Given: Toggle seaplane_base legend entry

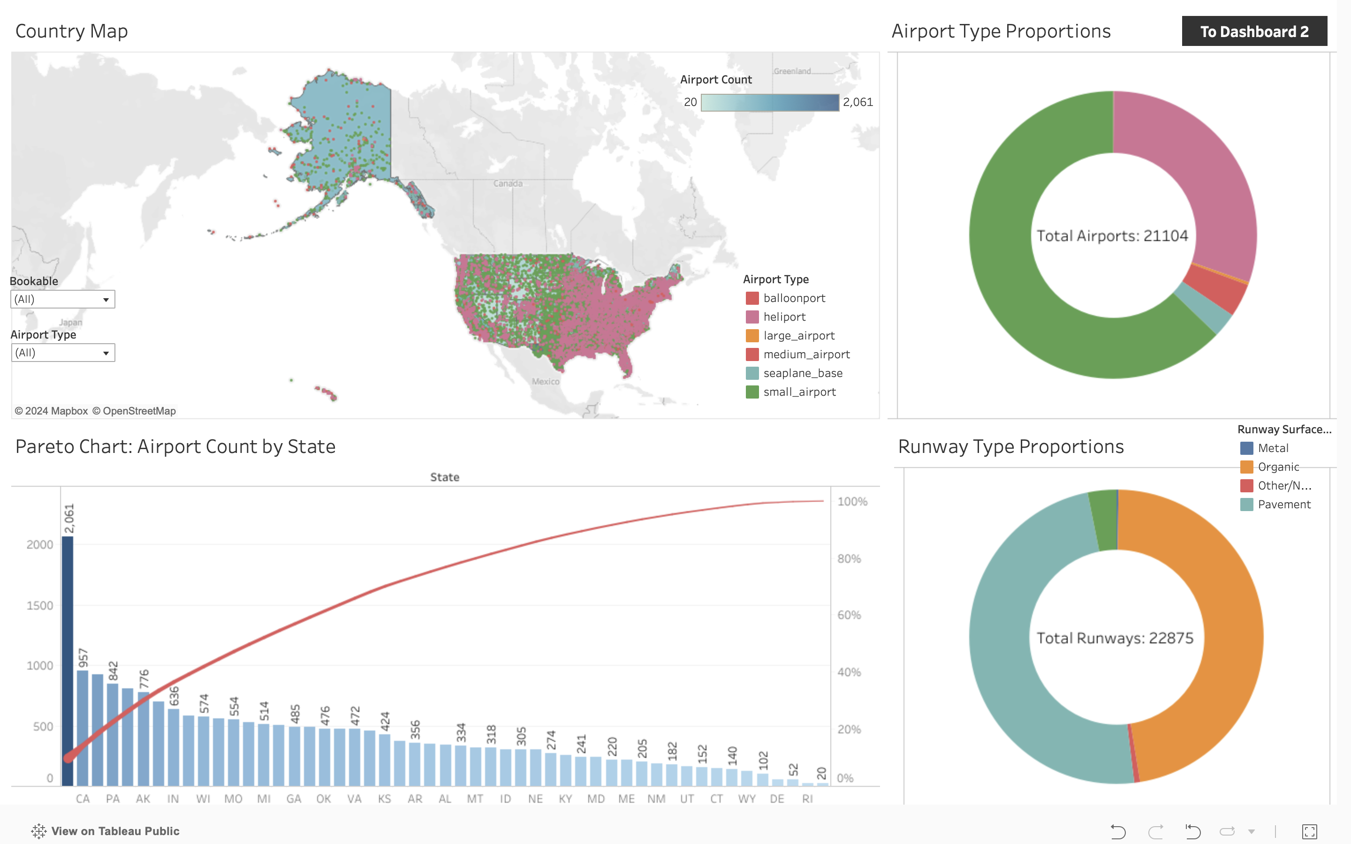Looking at the screenshot, I should click(802, 373).
